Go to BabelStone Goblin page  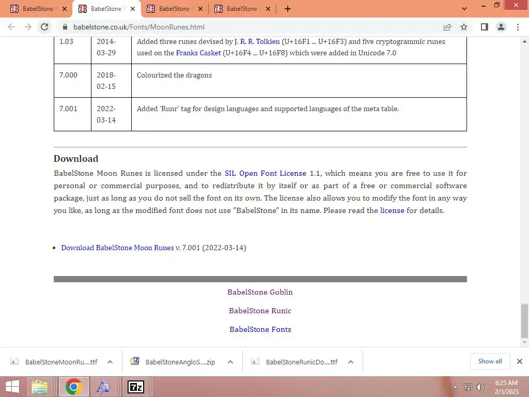[260, 292]
